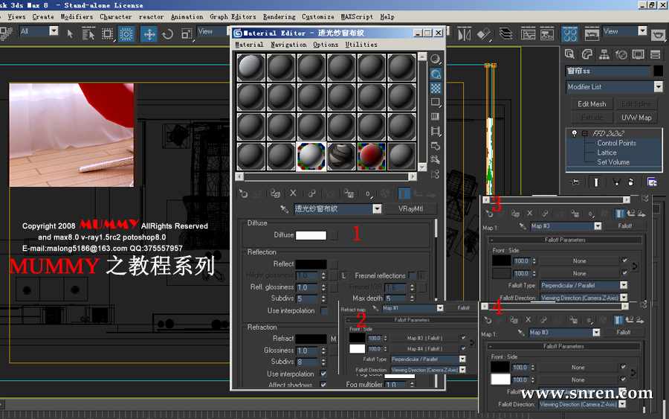The image size is (669, 419).
Task: Click the black Reflect color swatch
Action: (311, 264)
